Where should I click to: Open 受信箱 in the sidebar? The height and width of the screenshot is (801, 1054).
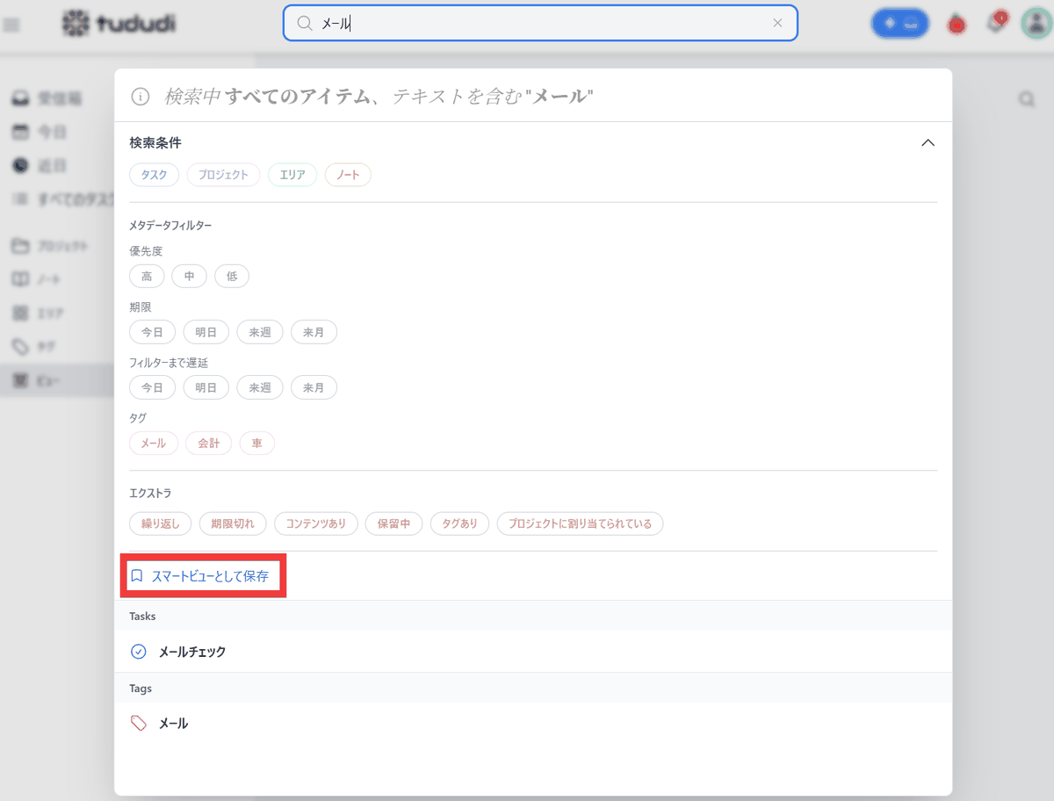[x=59, y=98]
